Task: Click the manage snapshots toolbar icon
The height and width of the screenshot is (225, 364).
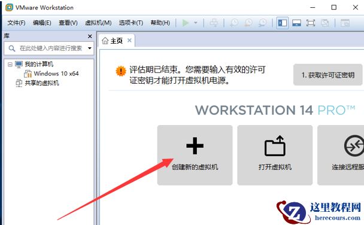Action: point(263,23)
